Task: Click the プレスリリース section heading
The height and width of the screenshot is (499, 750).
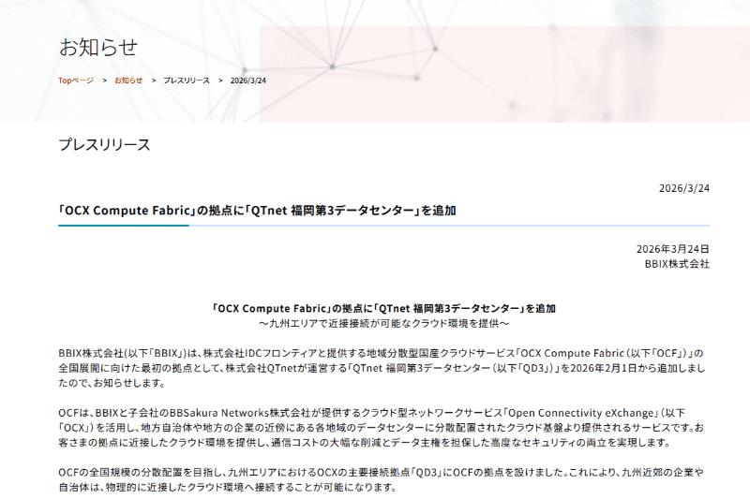Action: tap(104, 145)
